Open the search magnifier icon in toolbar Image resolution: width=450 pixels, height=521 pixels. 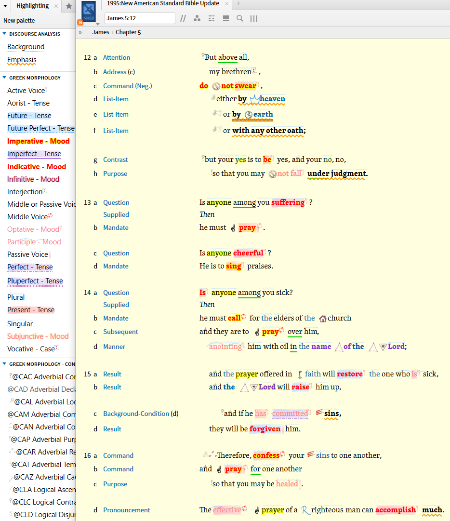pyautogui.click(x=240, y=19)
